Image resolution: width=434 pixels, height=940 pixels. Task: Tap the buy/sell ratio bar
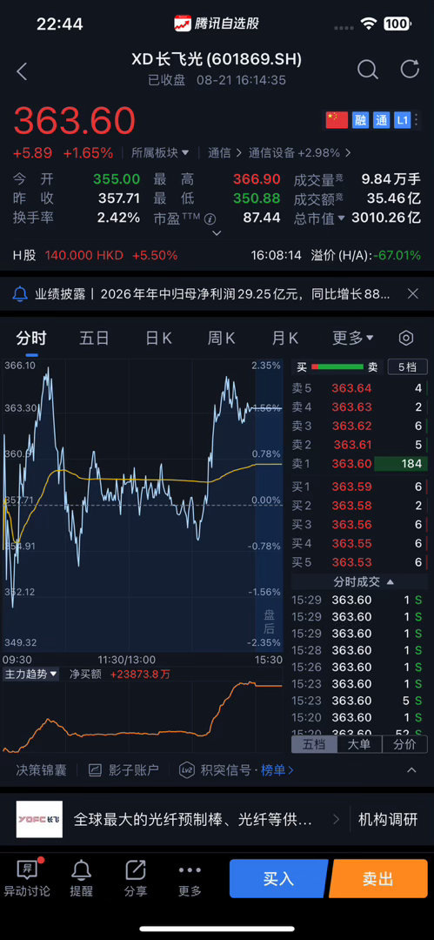[x=337, y=367]
